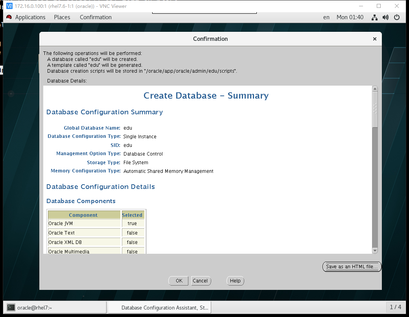Minimize the VNC Viewer window
The image size is (409, 317).
point(361,6)
